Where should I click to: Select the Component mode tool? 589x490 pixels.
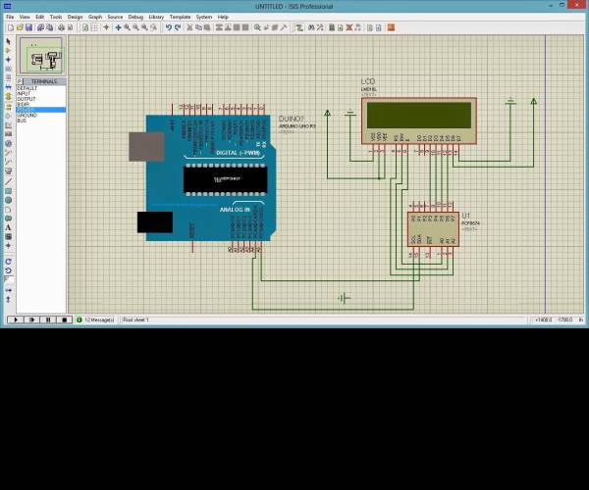[8, 50]
